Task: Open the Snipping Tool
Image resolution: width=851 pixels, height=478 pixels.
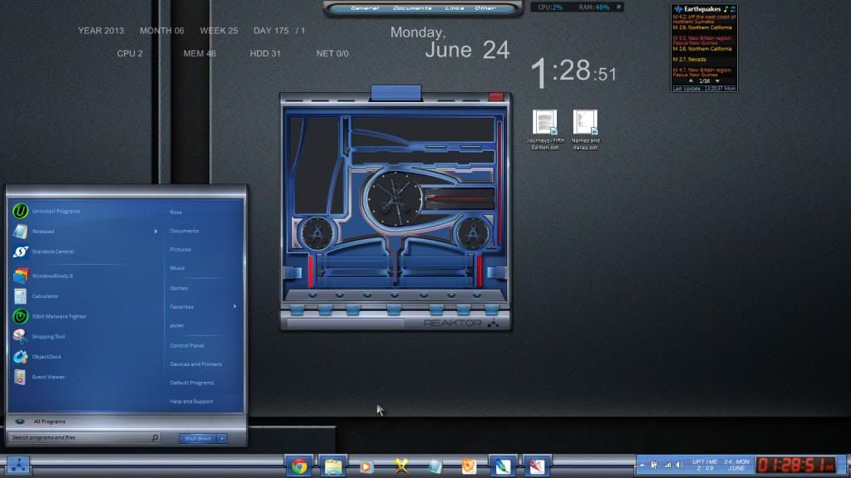Action: click(38, 336)
